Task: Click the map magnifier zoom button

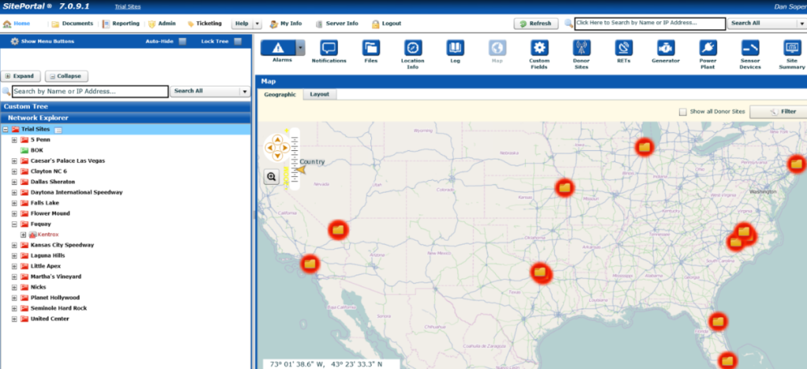Action: [x=272, y=177]
